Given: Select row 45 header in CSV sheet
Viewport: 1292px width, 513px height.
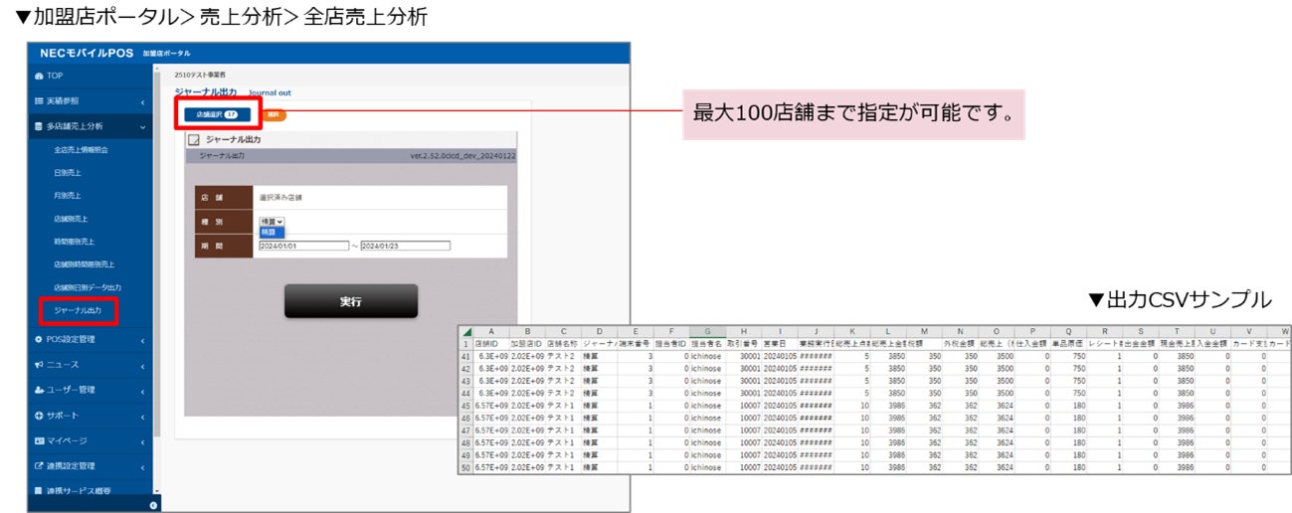Looking at the screenshot, I should pos(466,405).
